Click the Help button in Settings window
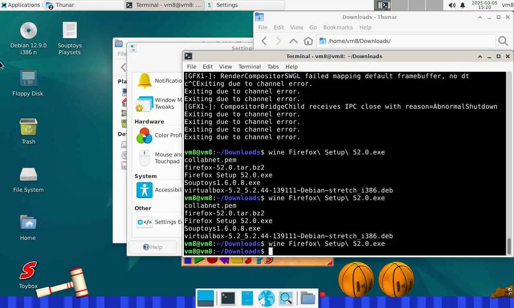 click(x=153, y=247)
